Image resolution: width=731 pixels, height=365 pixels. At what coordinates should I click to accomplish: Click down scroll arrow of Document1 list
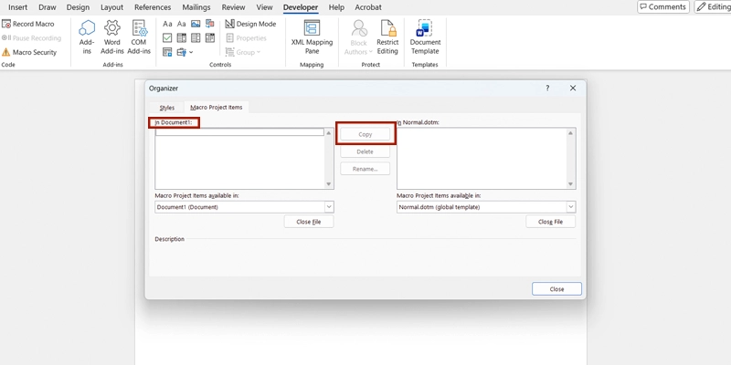329,184
